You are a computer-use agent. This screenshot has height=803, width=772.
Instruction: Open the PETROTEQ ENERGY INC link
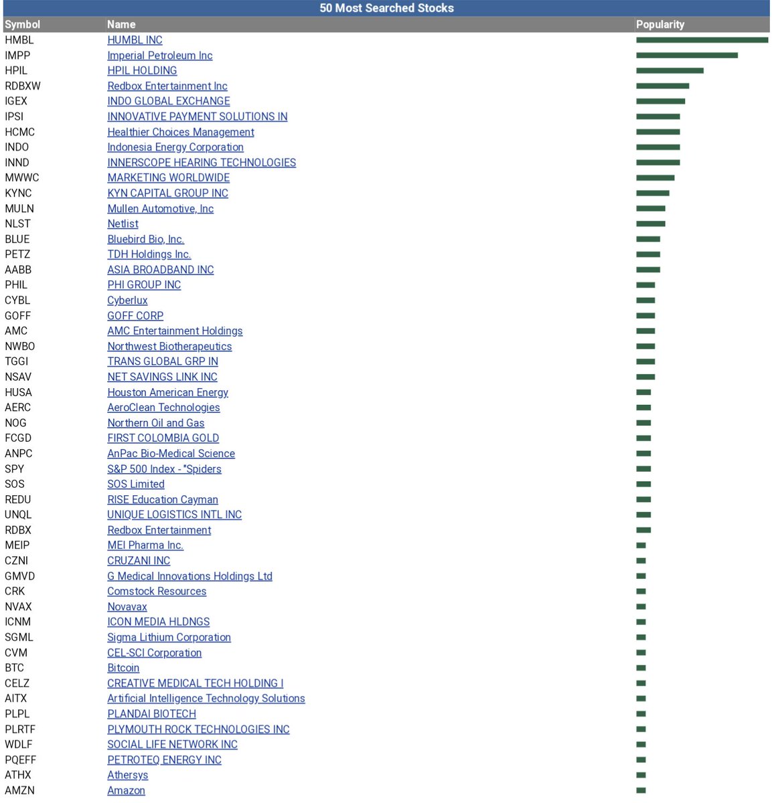click(x=164, y=760)
